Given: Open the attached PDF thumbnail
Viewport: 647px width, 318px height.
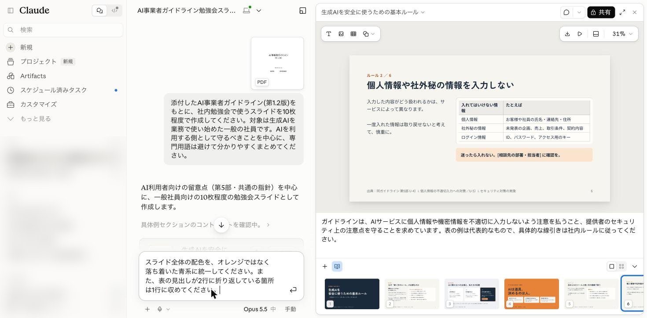Looking at the screenshot, I should 277,63.
